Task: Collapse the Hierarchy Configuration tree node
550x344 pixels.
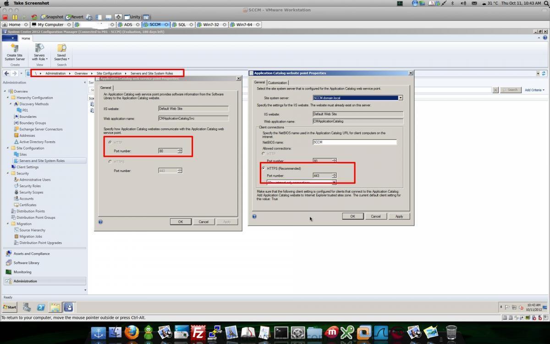Action: (8, 98)
